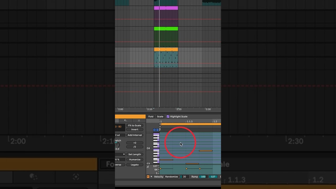
Task: Click the Velocity lane label
Action: [x=159, y=177]
